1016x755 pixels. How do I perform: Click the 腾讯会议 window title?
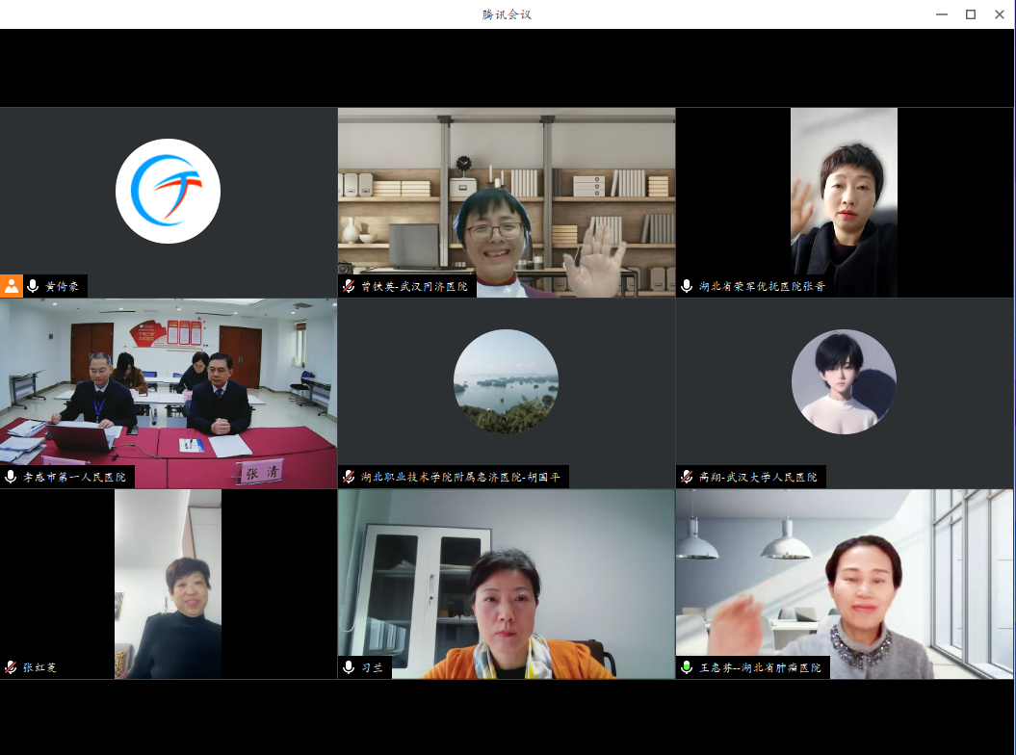[x=508, y=14]
